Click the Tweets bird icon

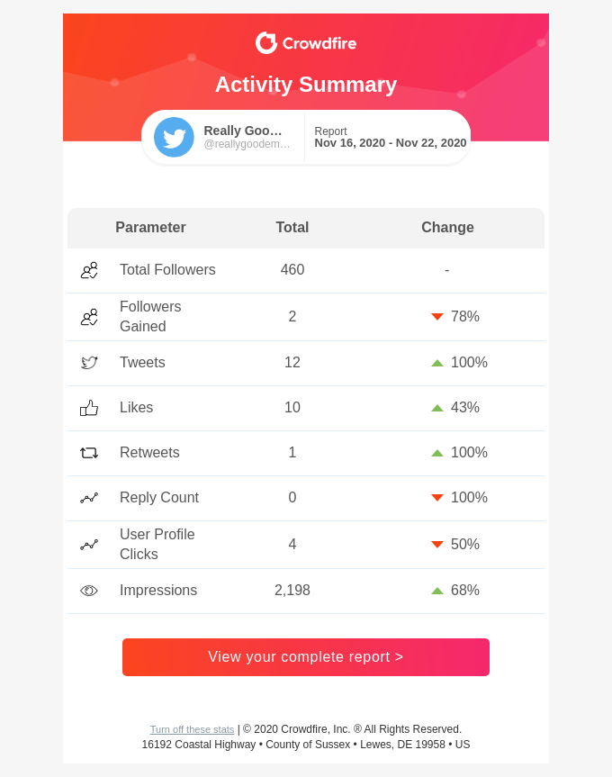click(89, 362)
